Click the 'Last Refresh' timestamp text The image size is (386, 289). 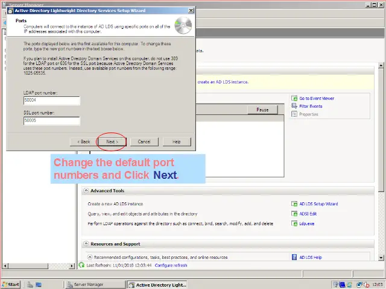(119, 266)
